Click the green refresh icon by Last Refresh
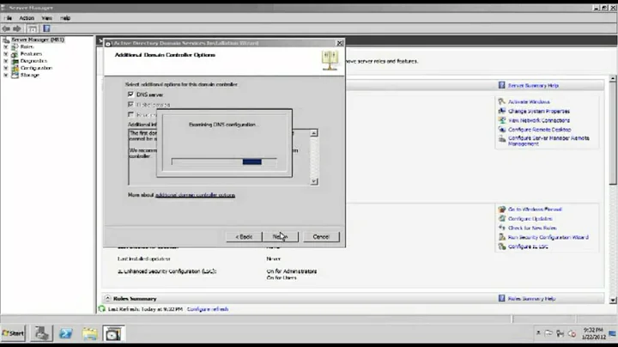This screenshot has height=347, width=618. tap(101, 308)
